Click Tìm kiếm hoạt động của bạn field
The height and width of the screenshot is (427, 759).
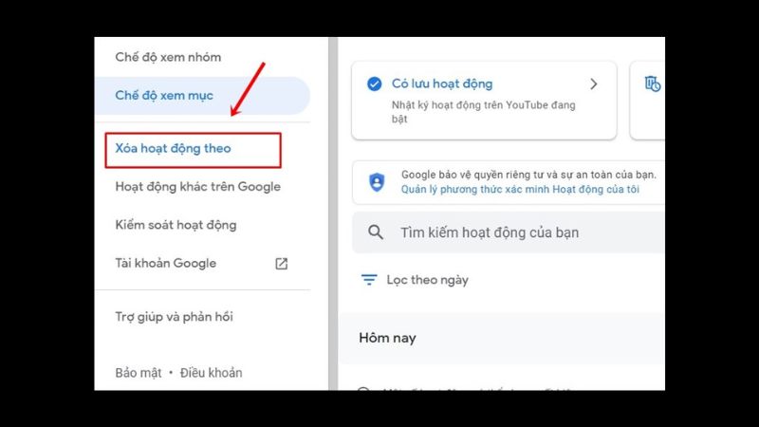tap(509, 232)
